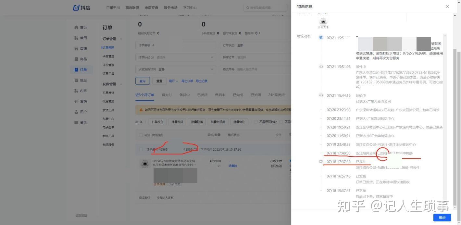Click the 物流单号 input field
Image resolution: width=461 pixels, height=225 pixels.
click(x=255, y=69)
